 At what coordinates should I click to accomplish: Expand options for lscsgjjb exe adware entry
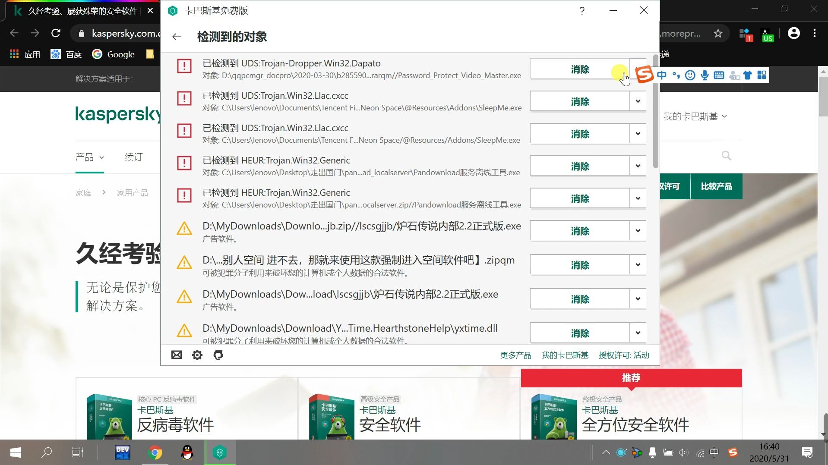point(638,299)
